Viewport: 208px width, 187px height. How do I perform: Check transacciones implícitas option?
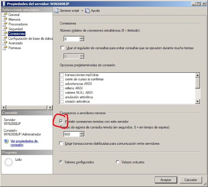pos(62,75)
